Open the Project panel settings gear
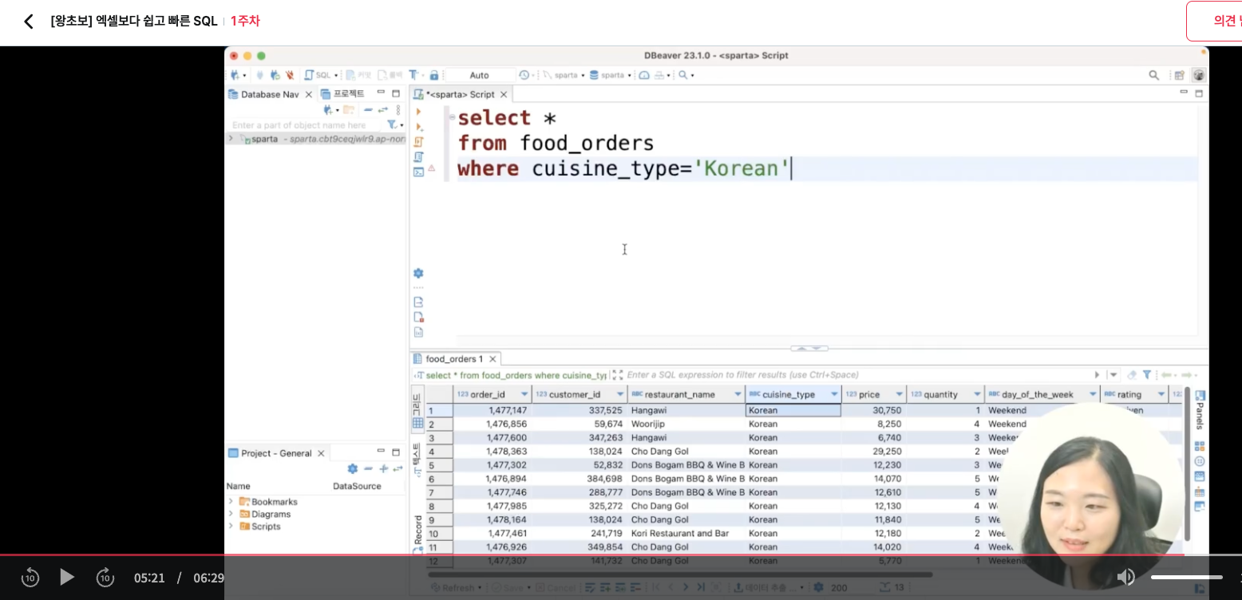Screen dimensions: 1242x600 coord(352,469)
